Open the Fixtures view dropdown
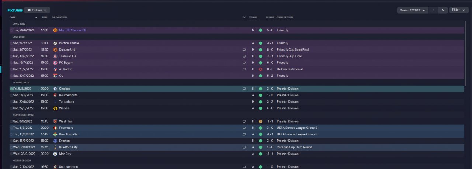This screenshot has width=472, height=169. [37, 10]
